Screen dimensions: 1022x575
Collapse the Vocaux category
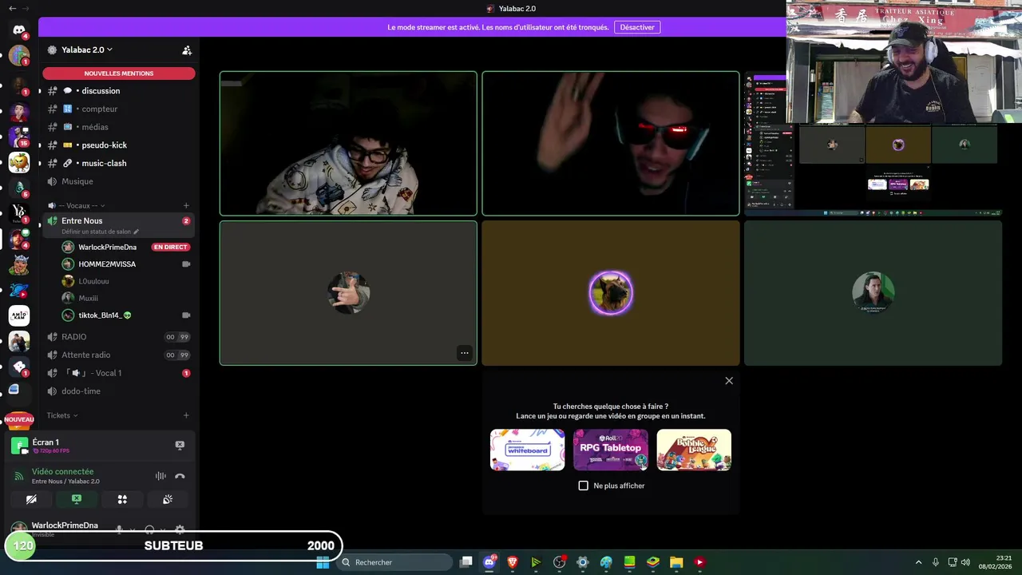[77, 205]
